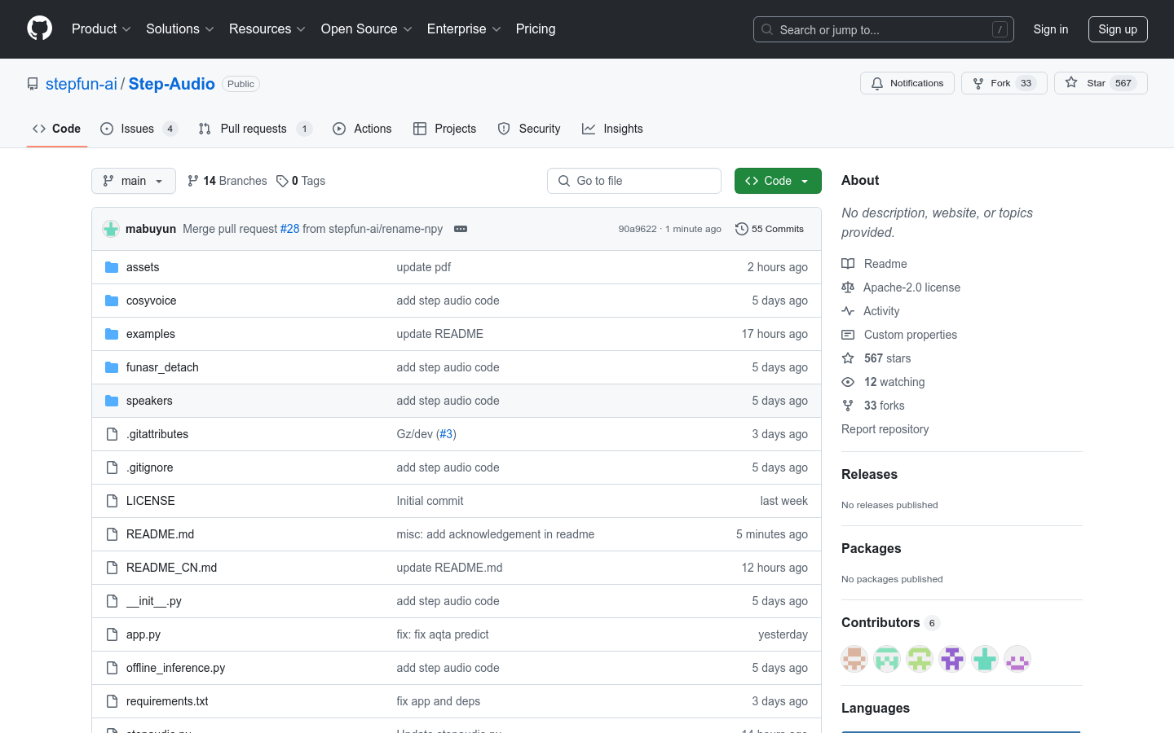Select the Code tab

click(57, 129)
